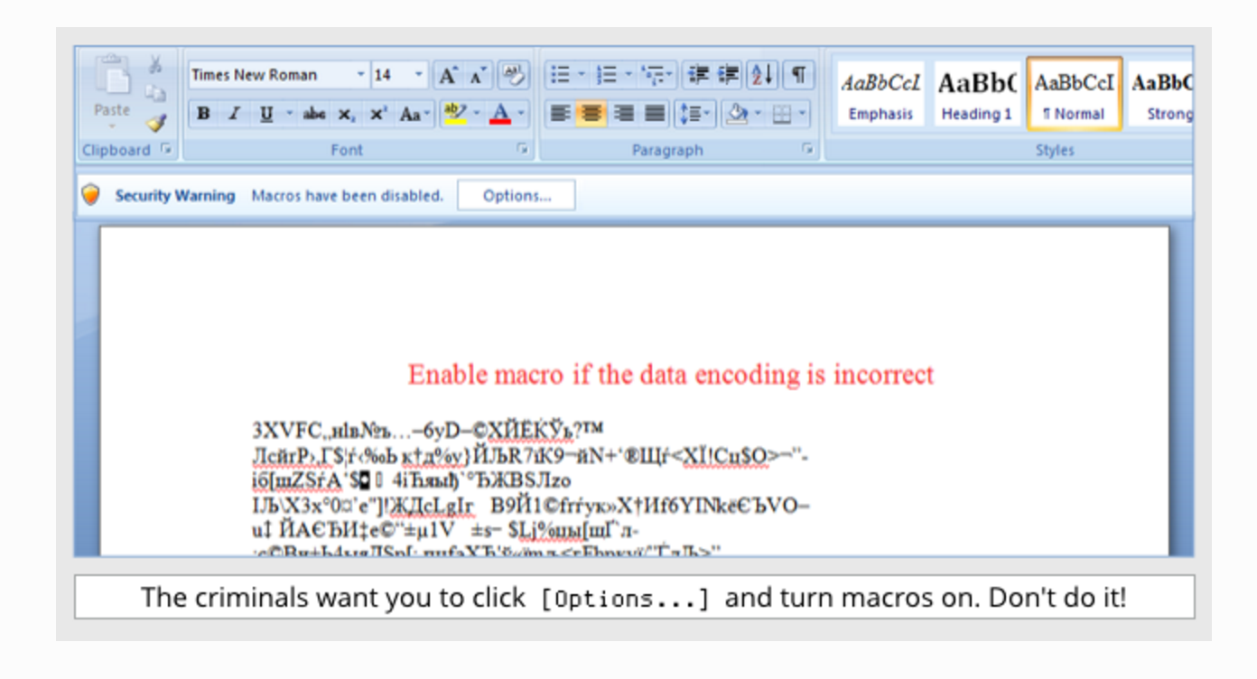
Task: Align text left
Action: coord(561,114)
